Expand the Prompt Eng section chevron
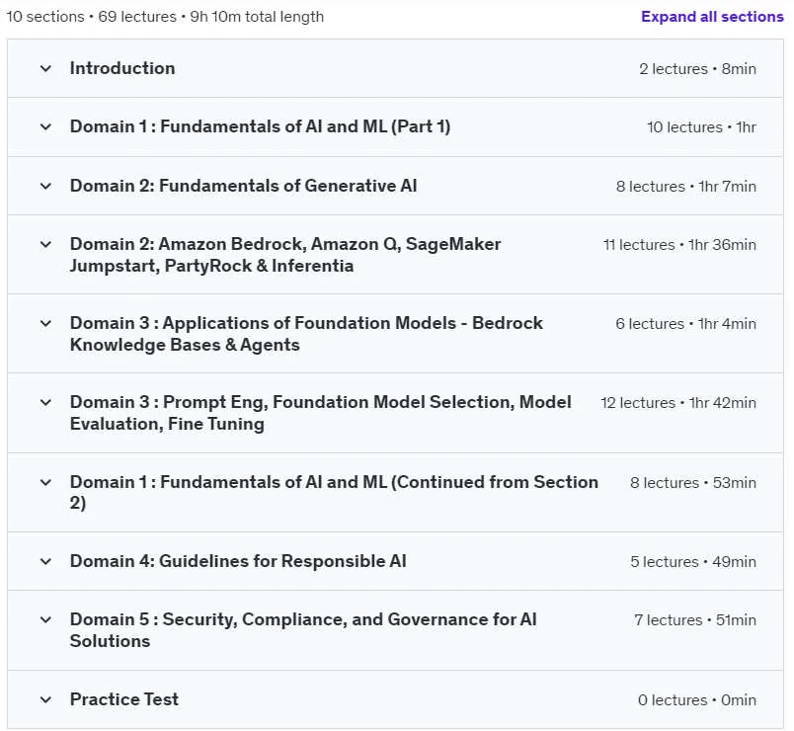This screenshot has width=794, height=731. click(45, 403)
